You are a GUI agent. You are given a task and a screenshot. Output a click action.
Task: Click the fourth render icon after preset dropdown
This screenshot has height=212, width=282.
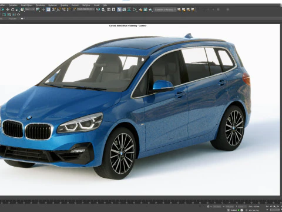tap(193, 9)
